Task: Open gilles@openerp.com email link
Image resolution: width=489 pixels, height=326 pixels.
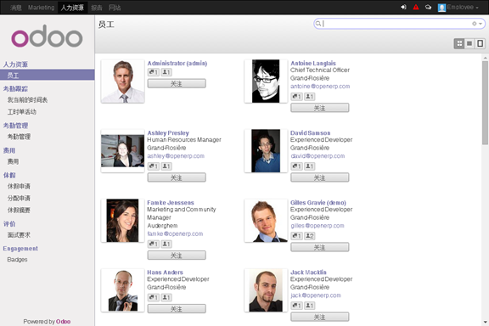Action: (x=318, y=226)
